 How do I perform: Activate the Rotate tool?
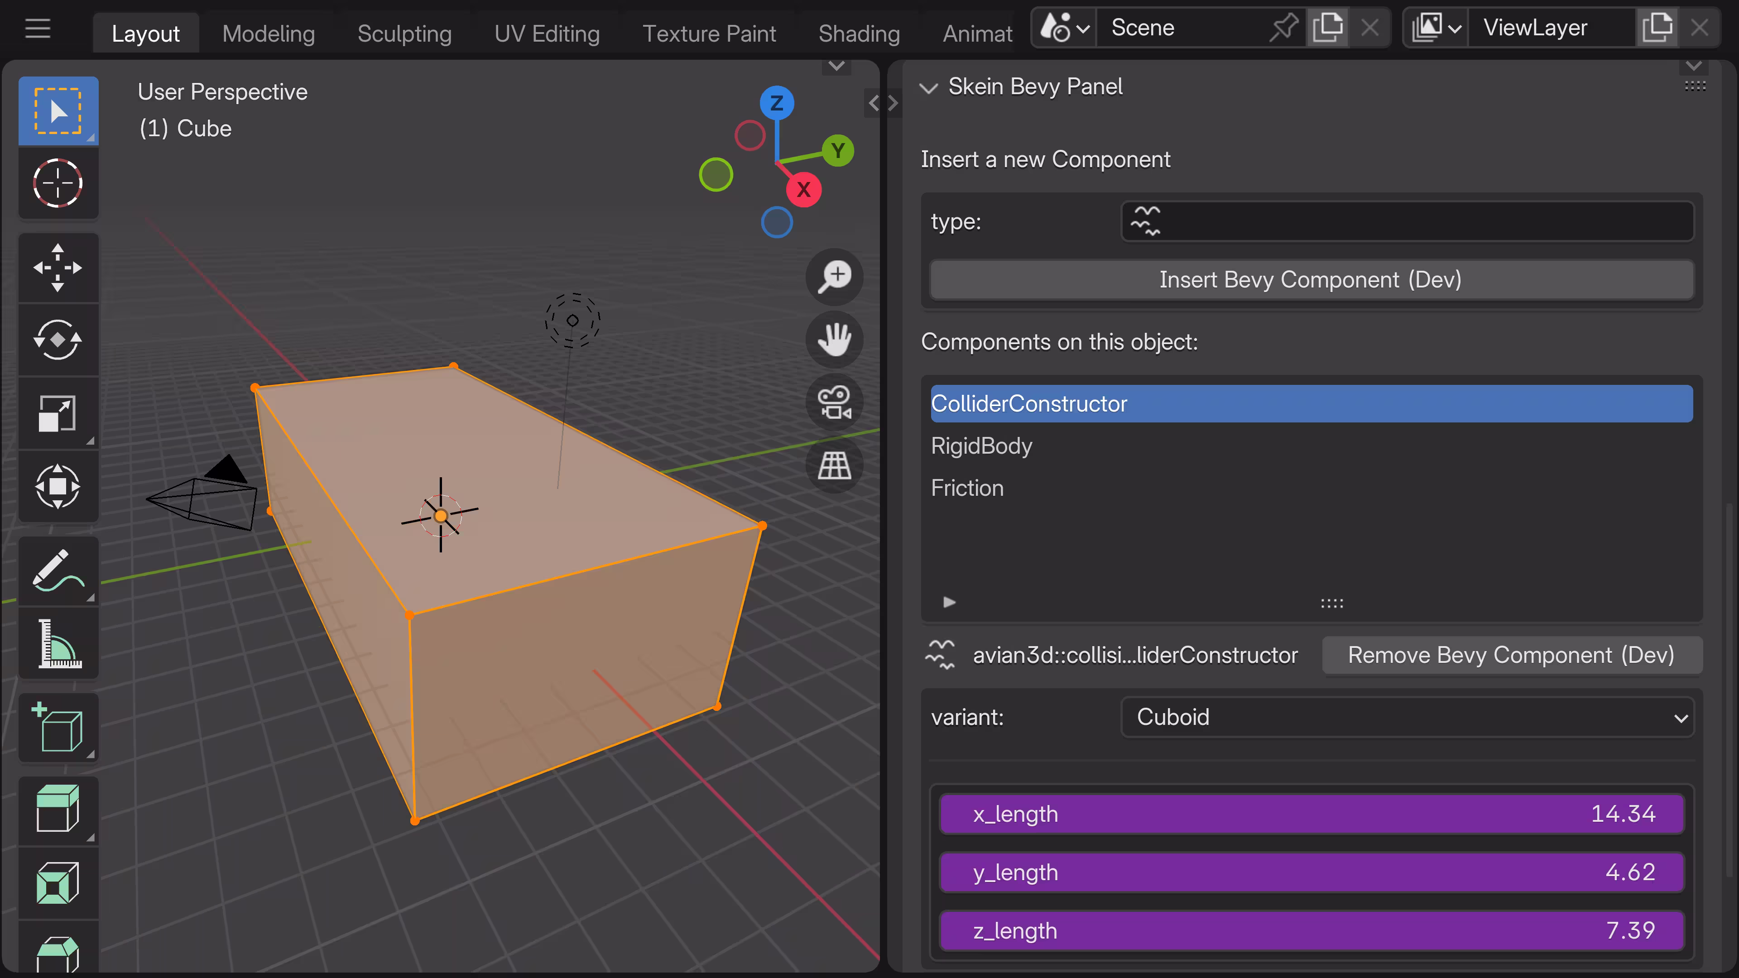pos(58,340)
